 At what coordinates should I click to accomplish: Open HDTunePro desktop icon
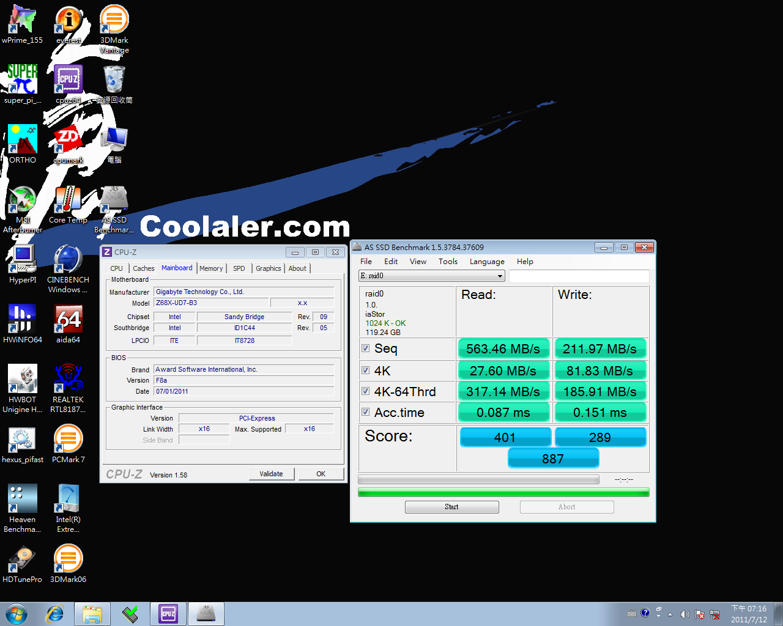click(x=23, y=564)
